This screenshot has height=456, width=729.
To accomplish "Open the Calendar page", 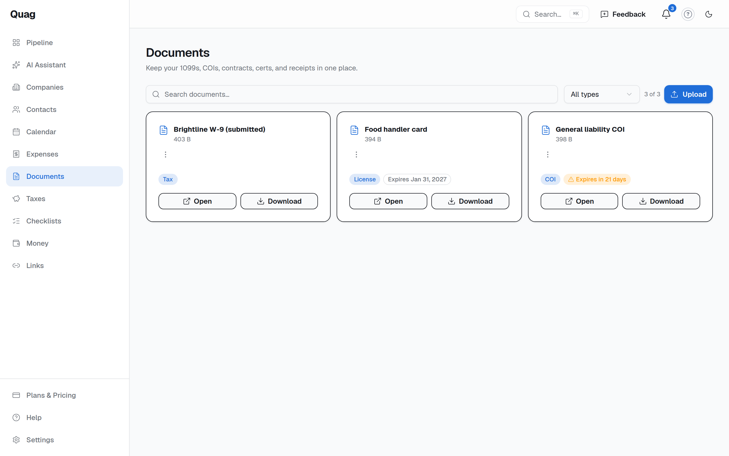I will coord(65,132).
